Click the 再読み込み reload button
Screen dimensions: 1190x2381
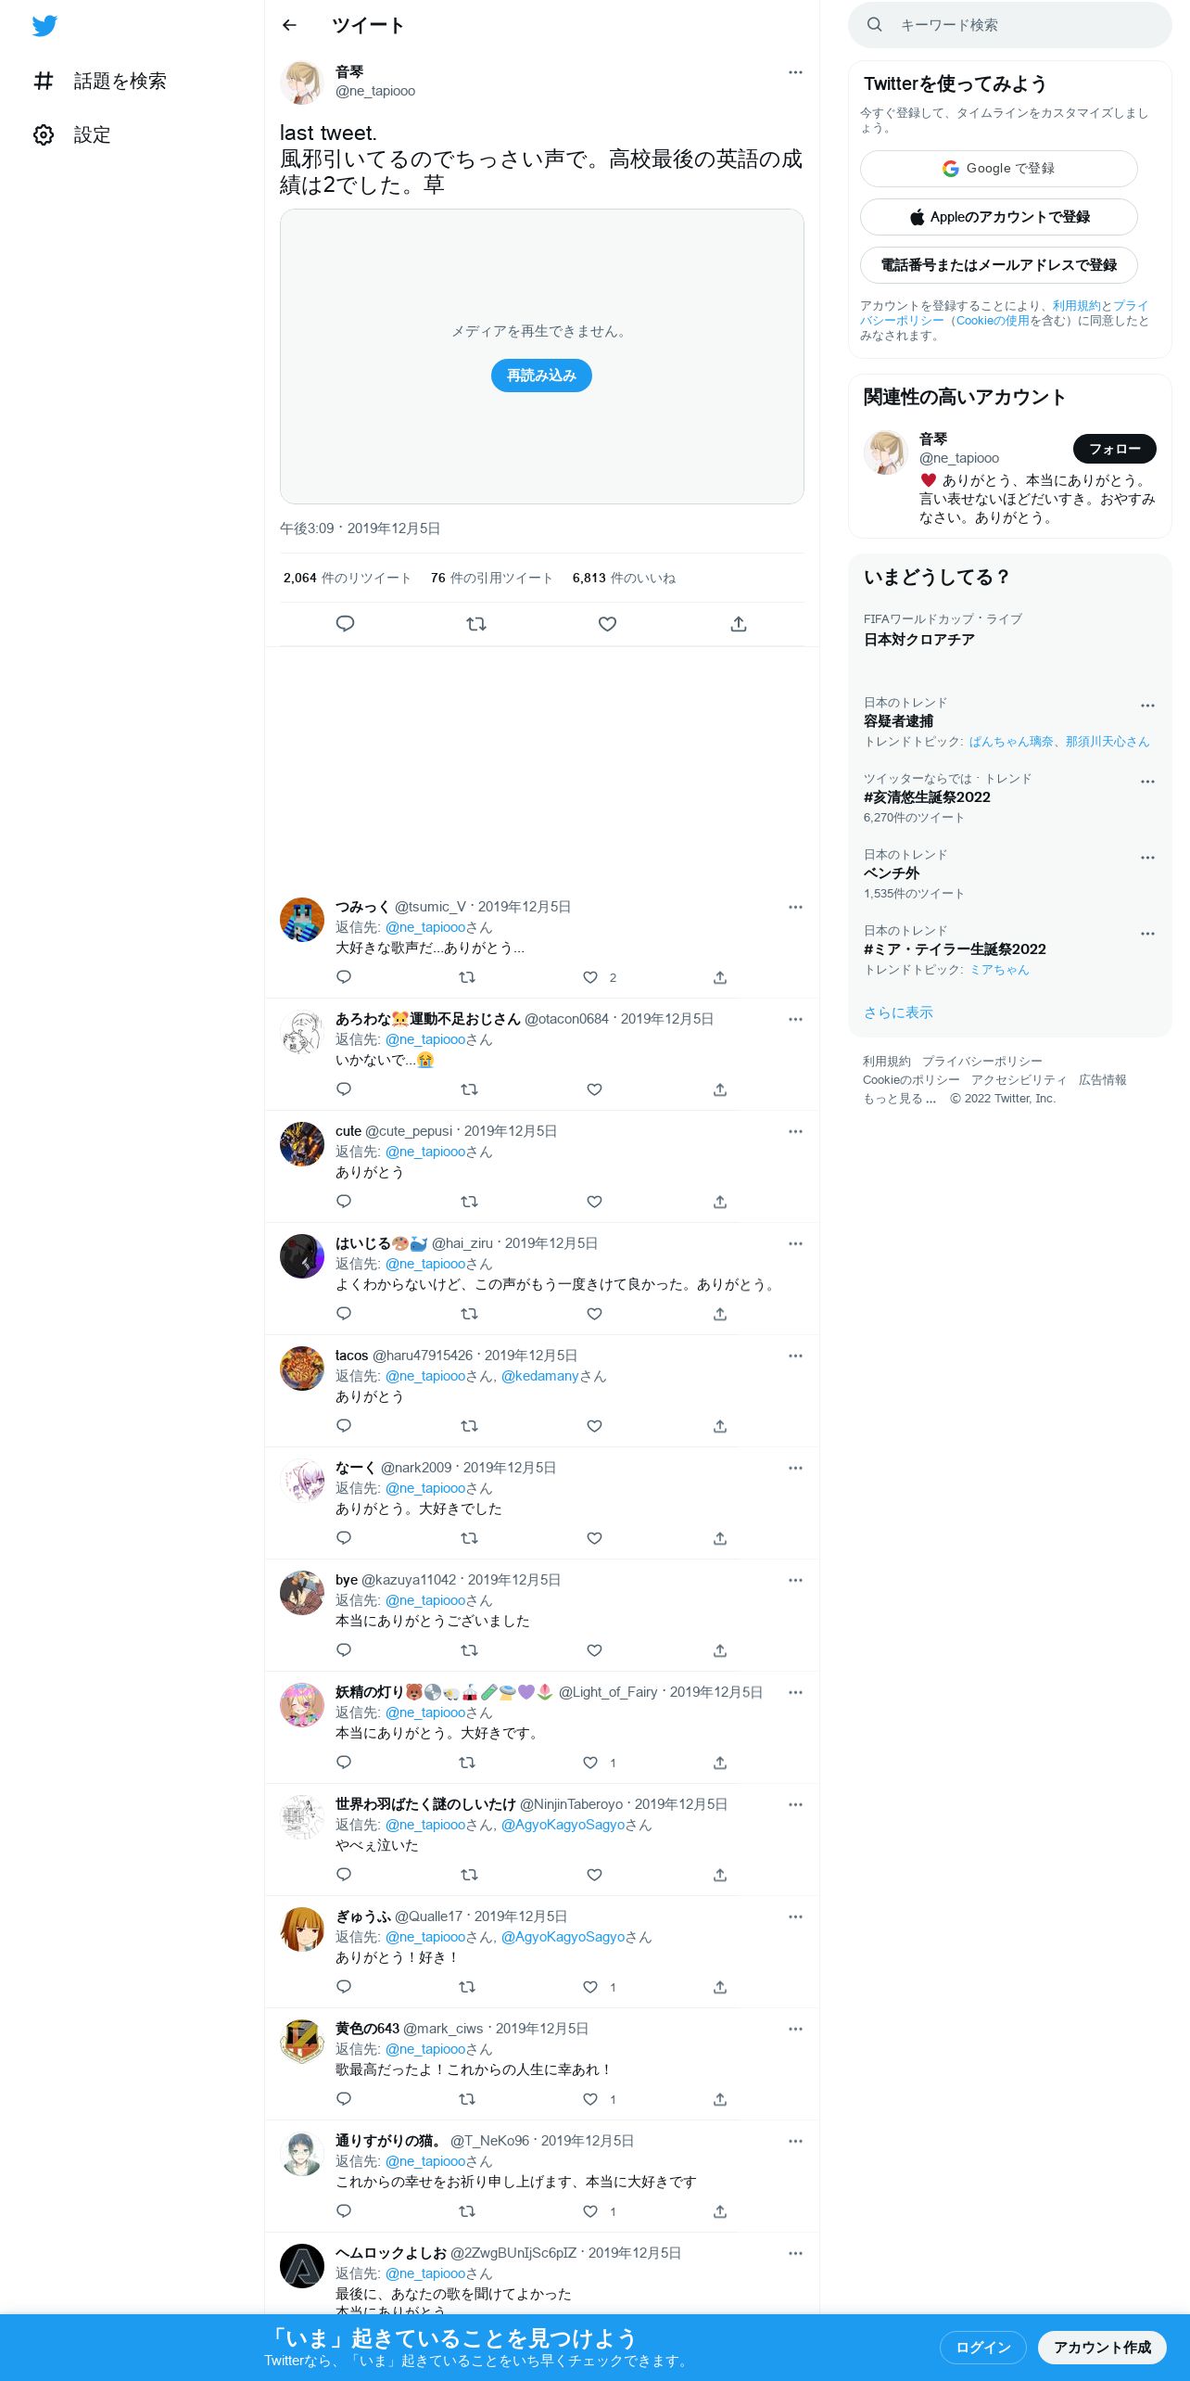(x=541, y=376)
